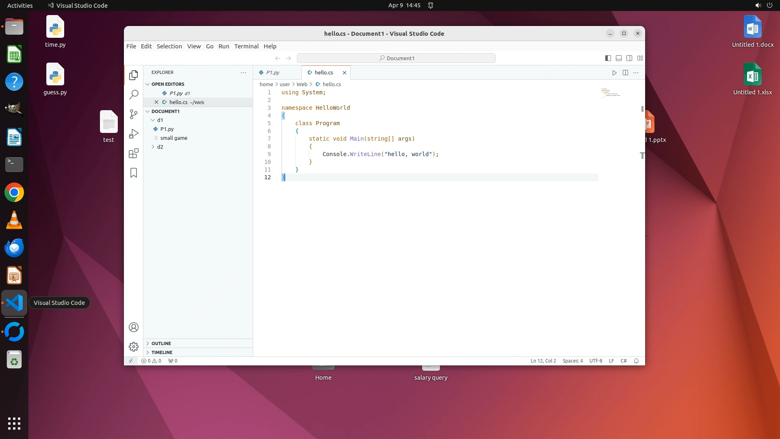Expand the d2 folder
Screen dimensions: 780x439
(x=160, y=147)
